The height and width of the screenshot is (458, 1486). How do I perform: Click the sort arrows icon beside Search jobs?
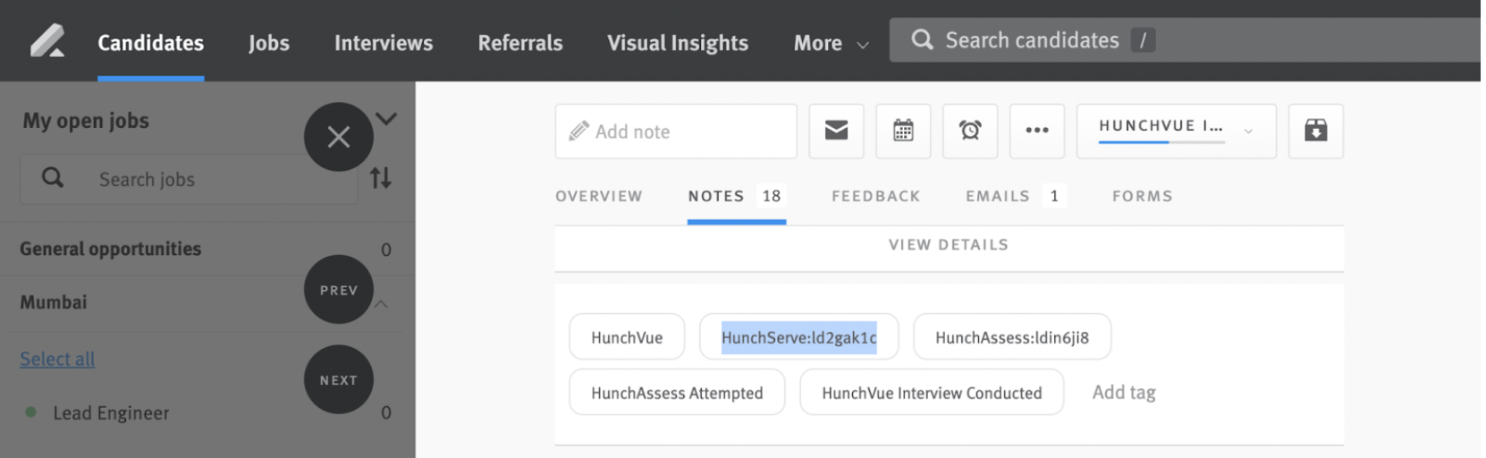pos(381,178)
